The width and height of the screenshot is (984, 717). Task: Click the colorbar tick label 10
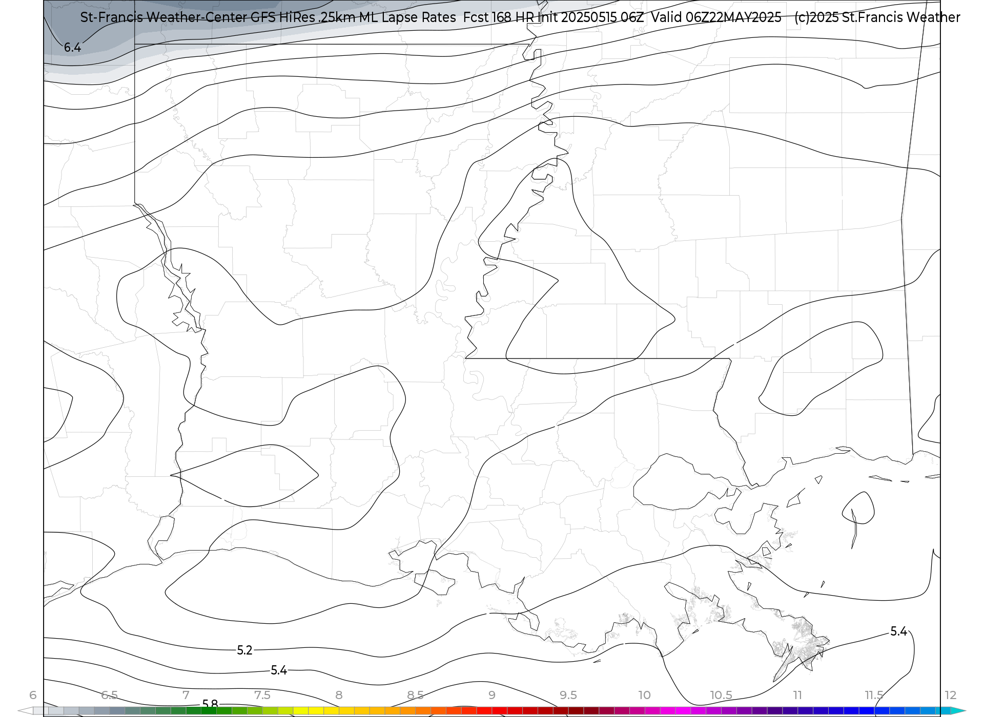point(644,695)
